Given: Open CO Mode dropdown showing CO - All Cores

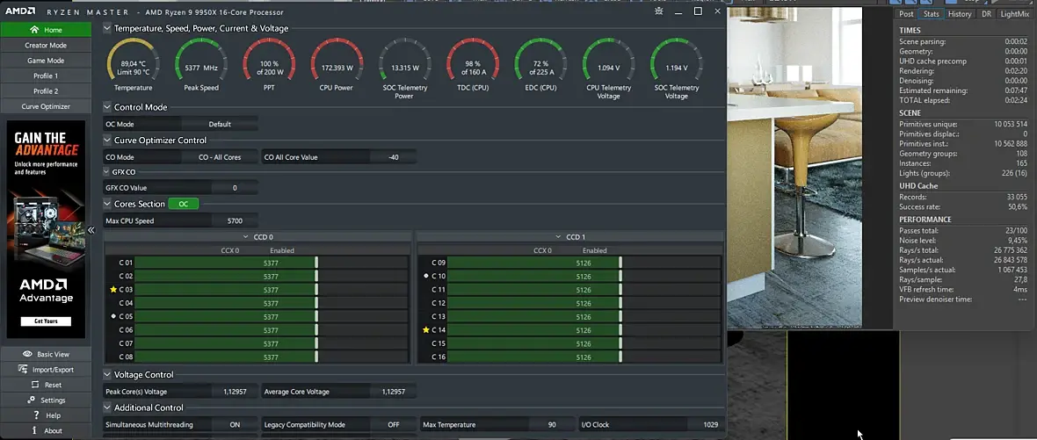Looking at the screenshot, I should (x=220, y=157).
